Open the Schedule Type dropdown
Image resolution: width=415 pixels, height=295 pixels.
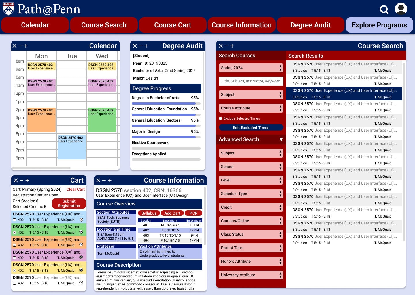(x=251, y=194)
